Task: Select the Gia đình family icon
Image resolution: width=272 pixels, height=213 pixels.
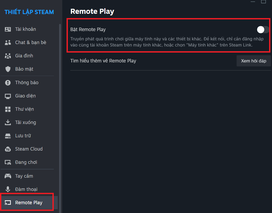Action: tap(8, 56)
